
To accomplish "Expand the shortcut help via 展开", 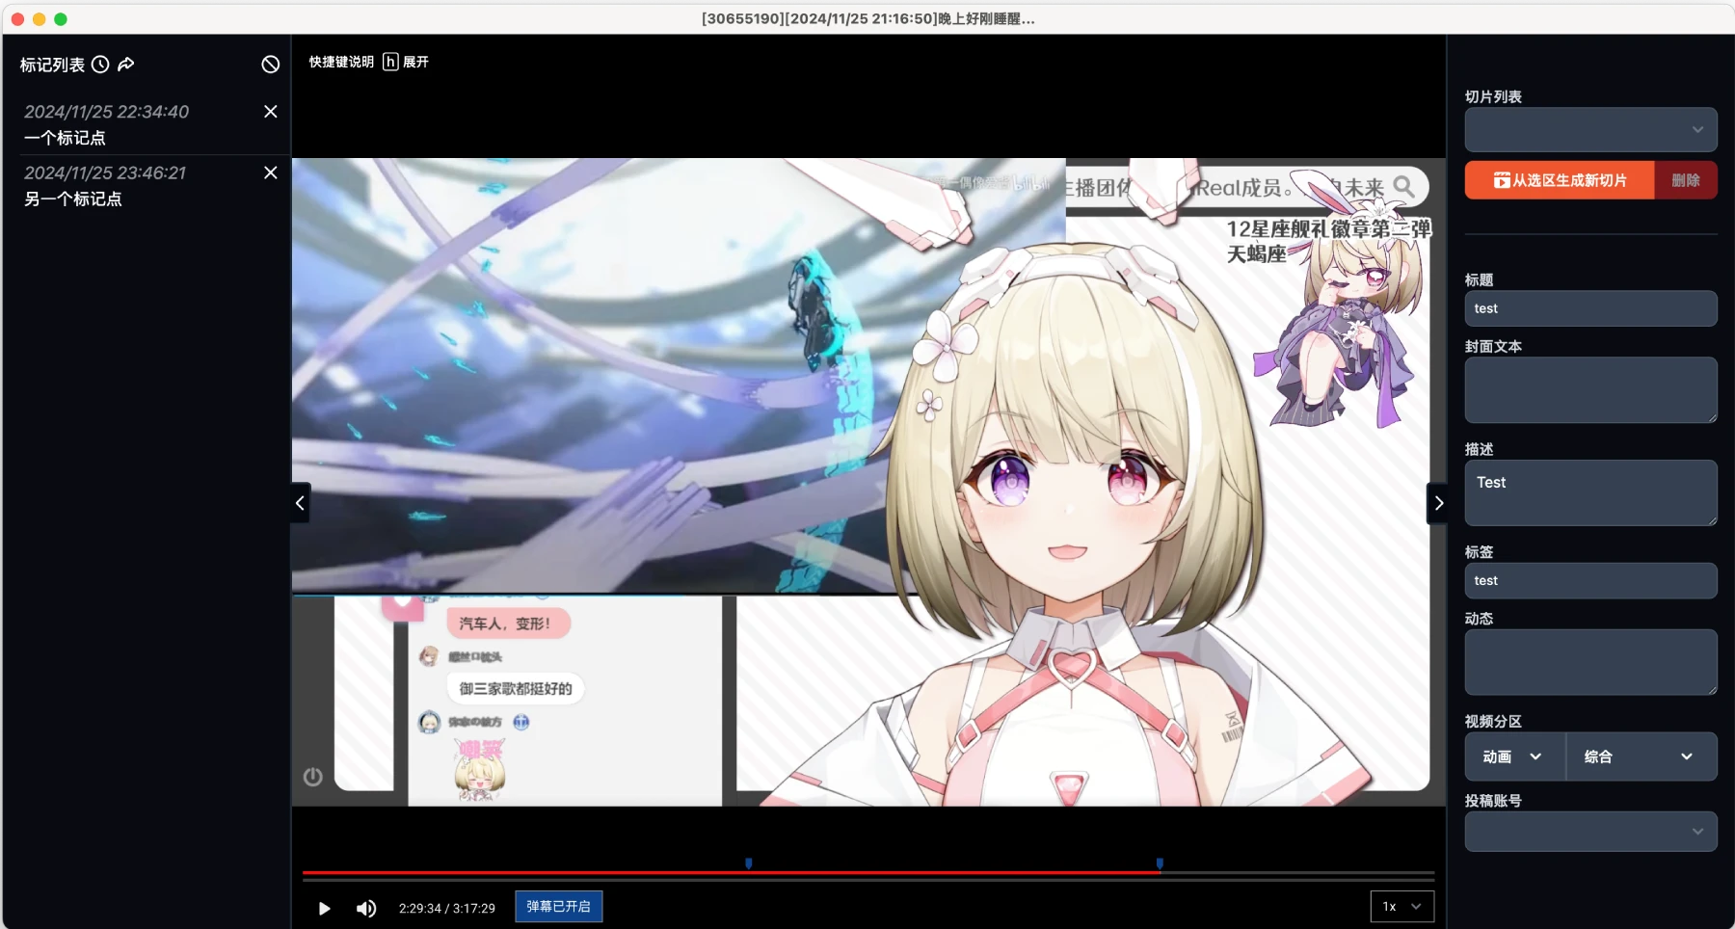I will tap(415, 61).
